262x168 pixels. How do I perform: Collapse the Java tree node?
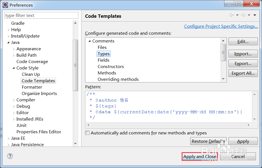click(x=8, y=42)
